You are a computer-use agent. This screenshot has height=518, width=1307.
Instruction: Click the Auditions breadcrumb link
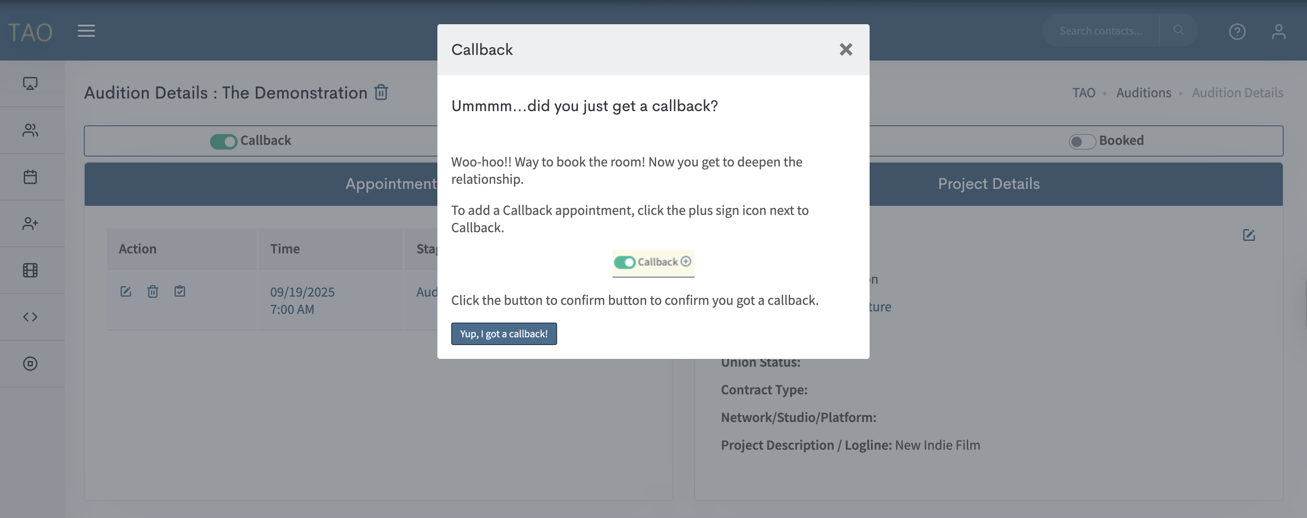[1143, 93]
